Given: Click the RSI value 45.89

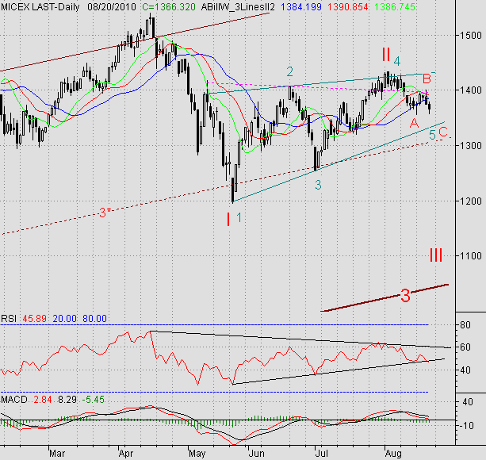Looking at the screenshot, I should [34, 319].
